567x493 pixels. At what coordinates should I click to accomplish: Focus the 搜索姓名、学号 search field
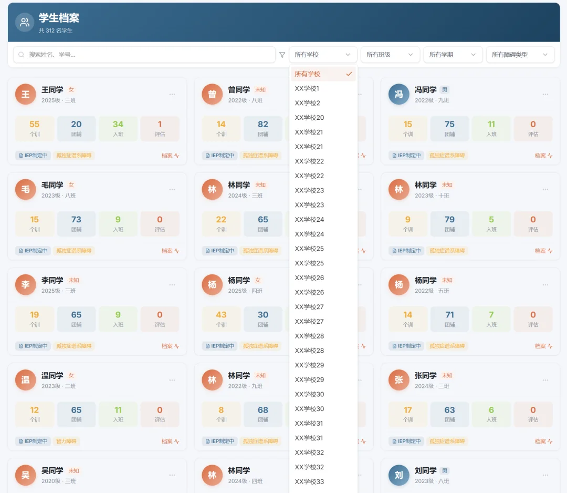point(144,55)
